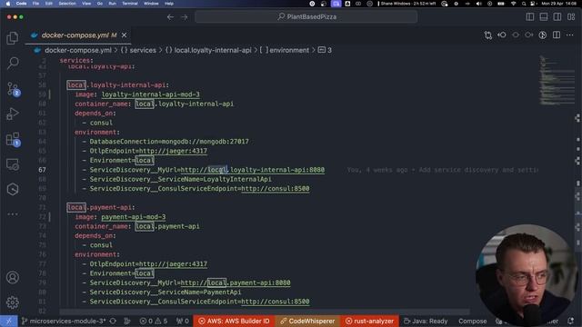Viewport: 582px width, 327px height.
Task: Open the services breadcrumb
Action: [138, 50]
